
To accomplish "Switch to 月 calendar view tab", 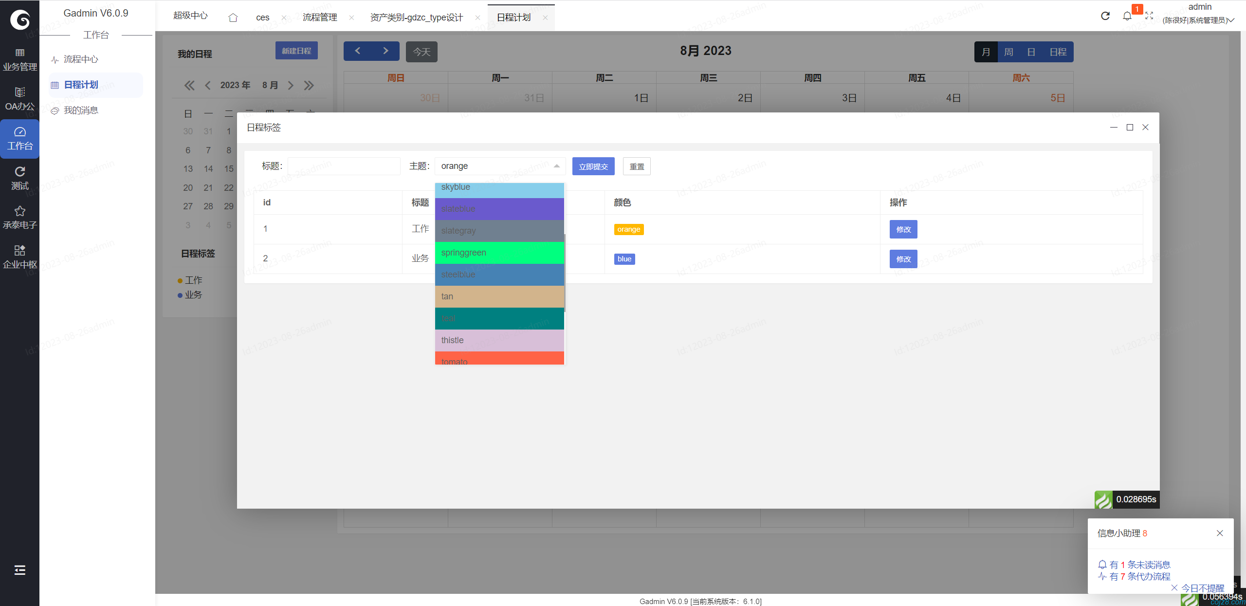I will click(x=985, y=51).
